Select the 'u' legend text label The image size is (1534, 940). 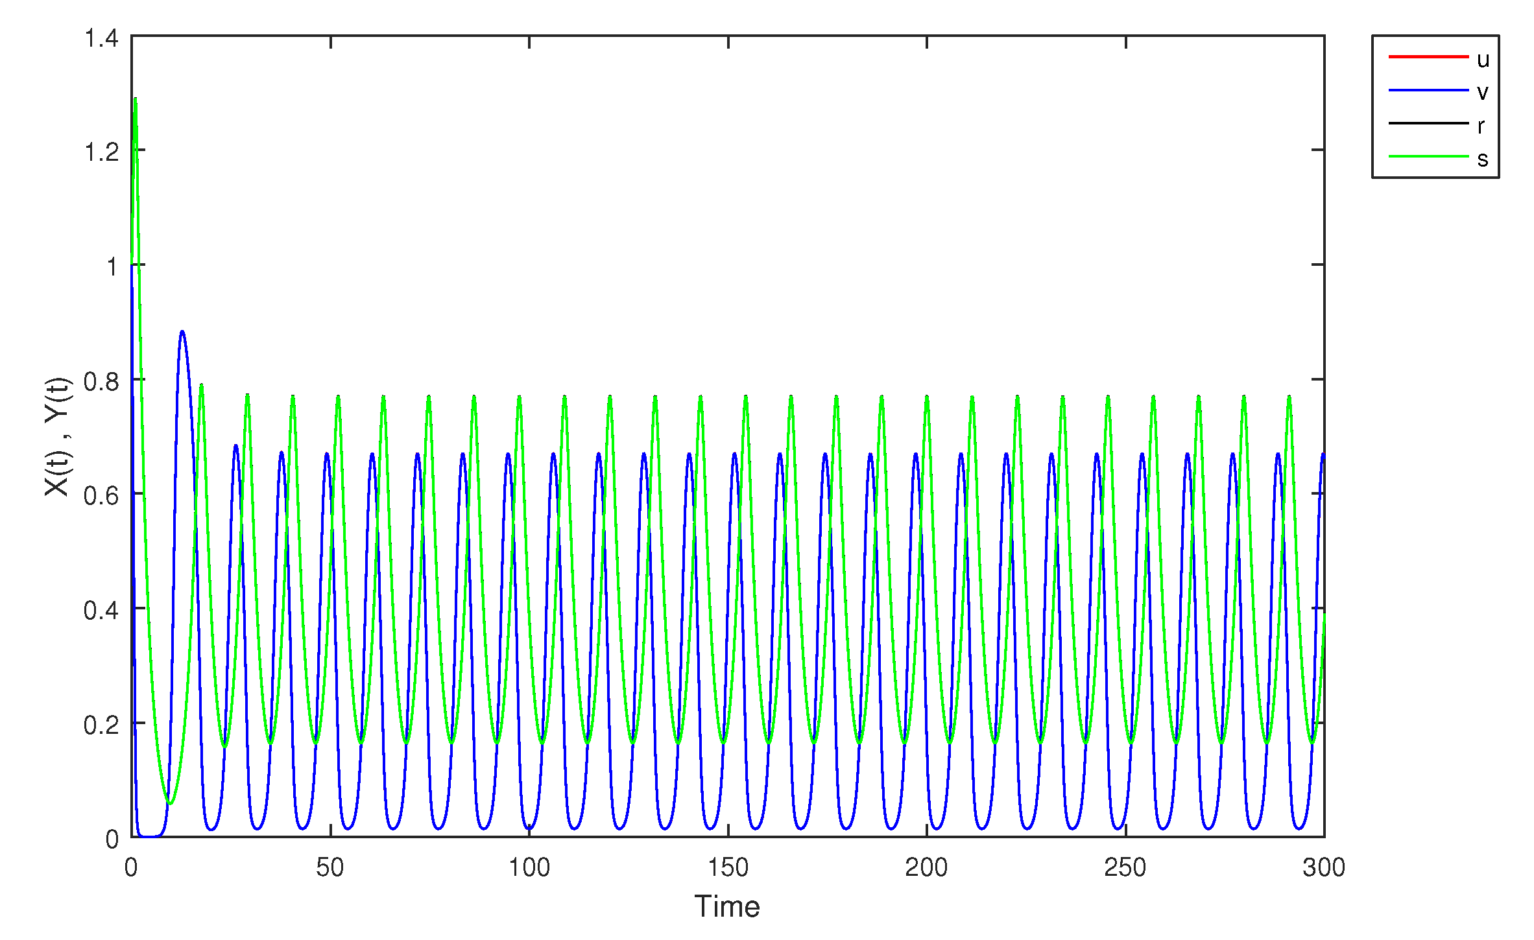click(1483, 60)
